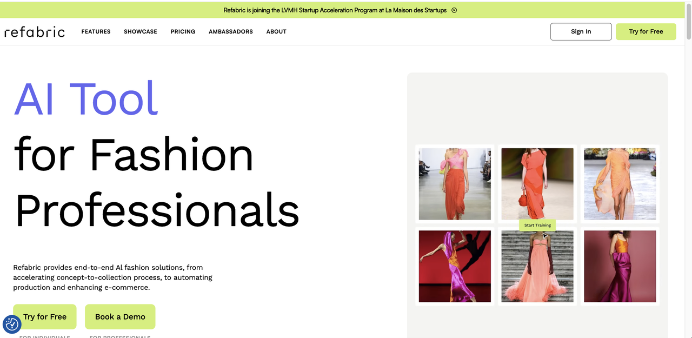Go to the PRICING page
Screen dimensions: 692x338
tap(183, 31)
